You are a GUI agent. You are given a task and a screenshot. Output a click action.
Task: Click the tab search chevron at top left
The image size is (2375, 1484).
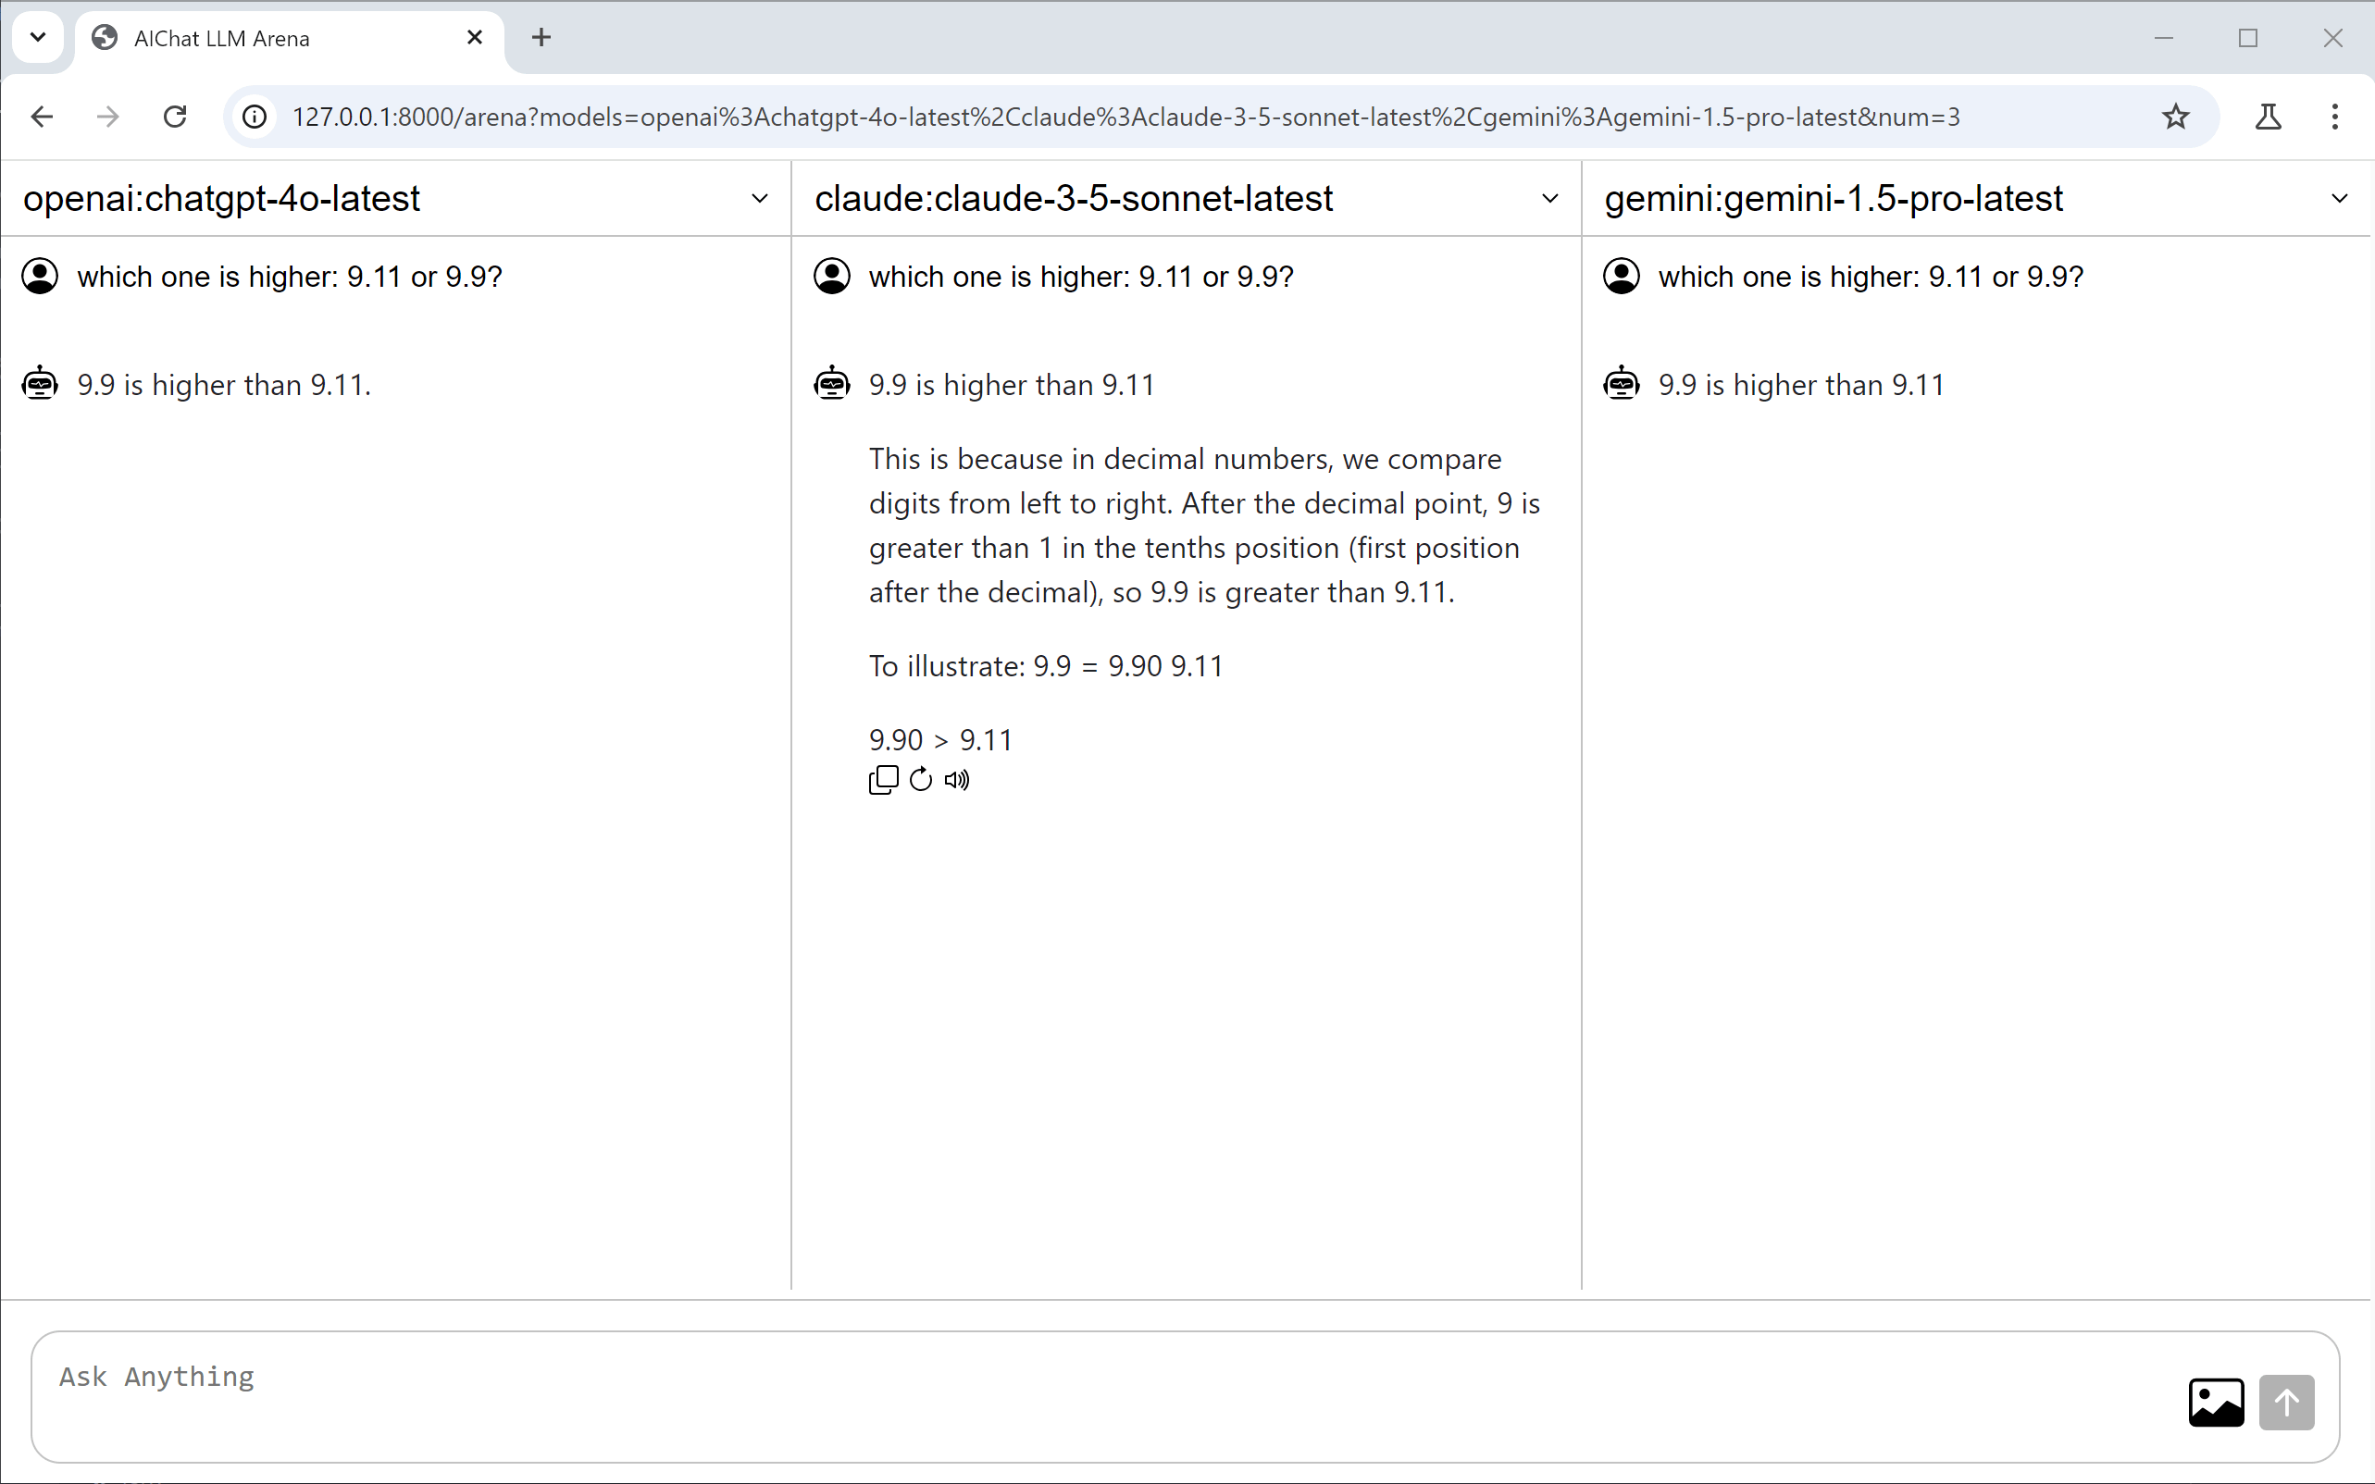pyautogui.click(x=37, y=37)
